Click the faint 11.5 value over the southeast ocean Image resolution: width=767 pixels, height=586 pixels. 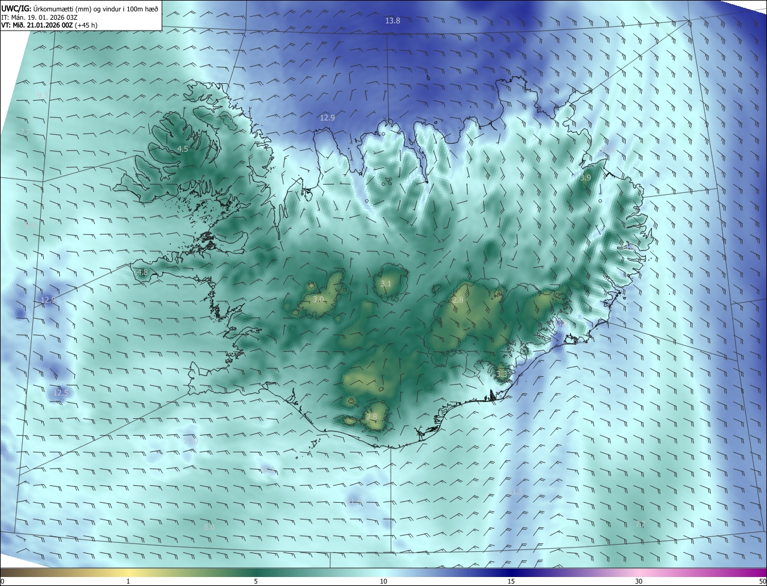[x=516, y=491]
